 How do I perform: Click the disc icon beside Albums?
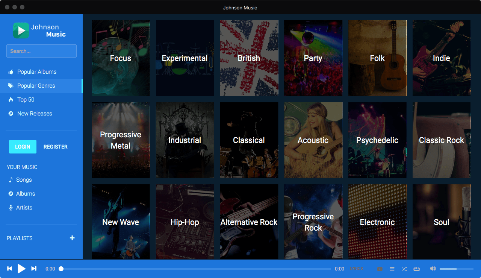click(x=11, y=194)
